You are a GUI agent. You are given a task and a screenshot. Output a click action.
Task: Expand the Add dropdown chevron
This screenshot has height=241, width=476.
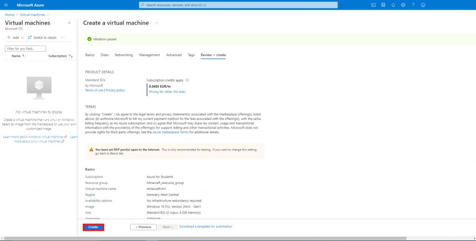click(22, 38)
